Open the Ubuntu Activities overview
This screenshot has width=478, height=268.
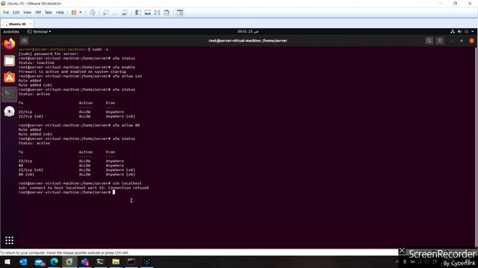point(11,31)
